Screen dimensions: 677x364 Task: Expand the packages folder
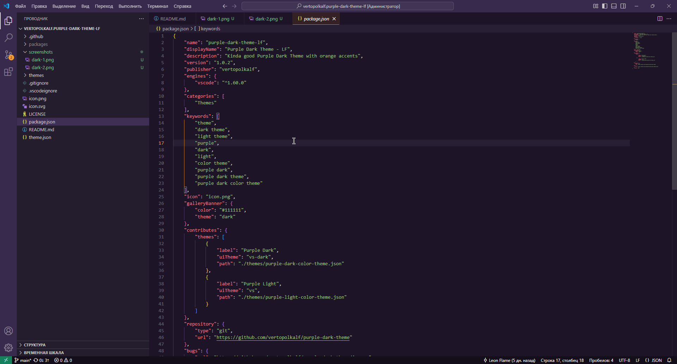click(83, 44)
